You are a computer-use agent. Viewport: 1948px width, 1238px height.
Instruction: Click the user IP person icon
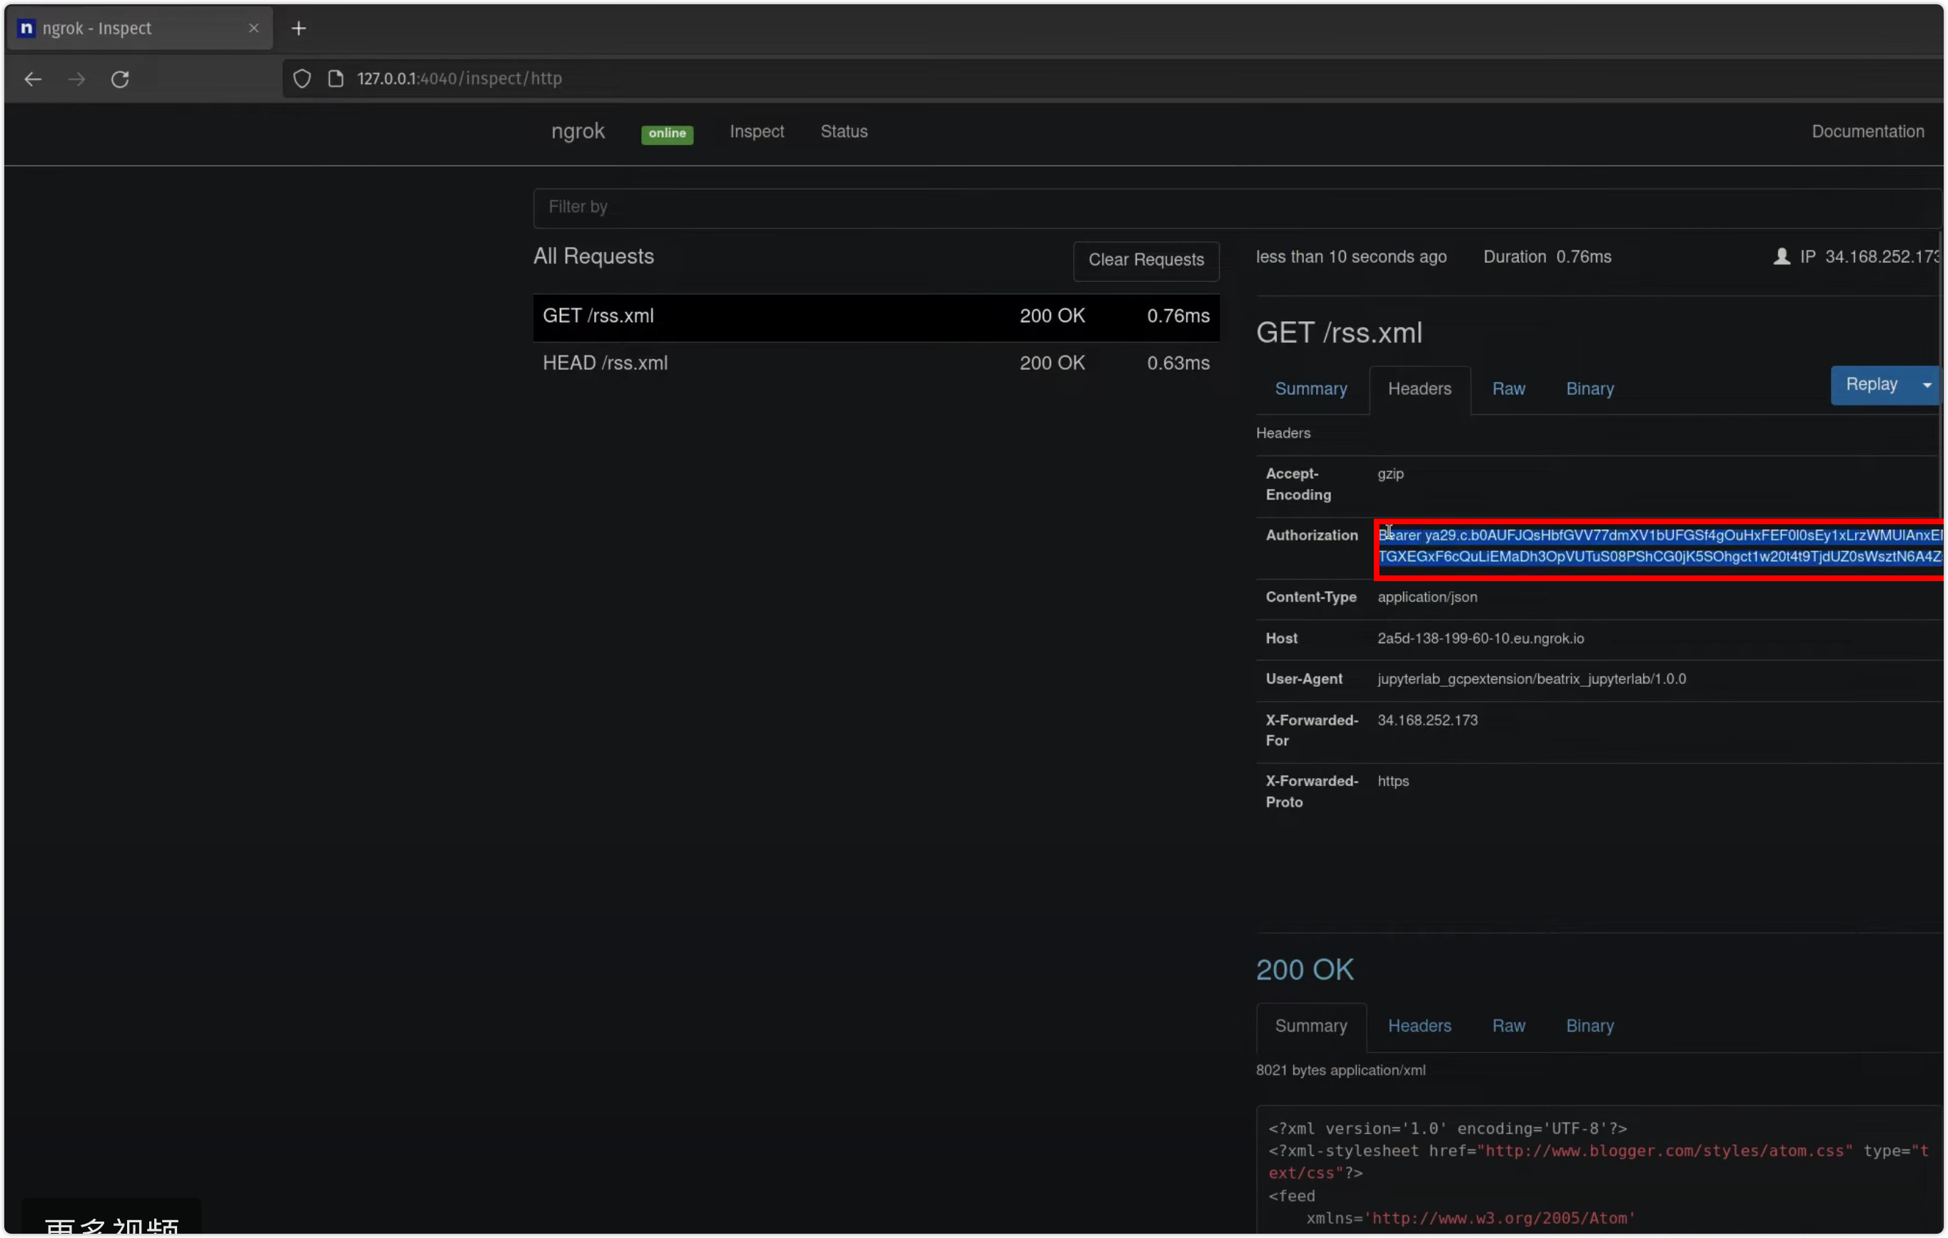[x=1782, y=257]
